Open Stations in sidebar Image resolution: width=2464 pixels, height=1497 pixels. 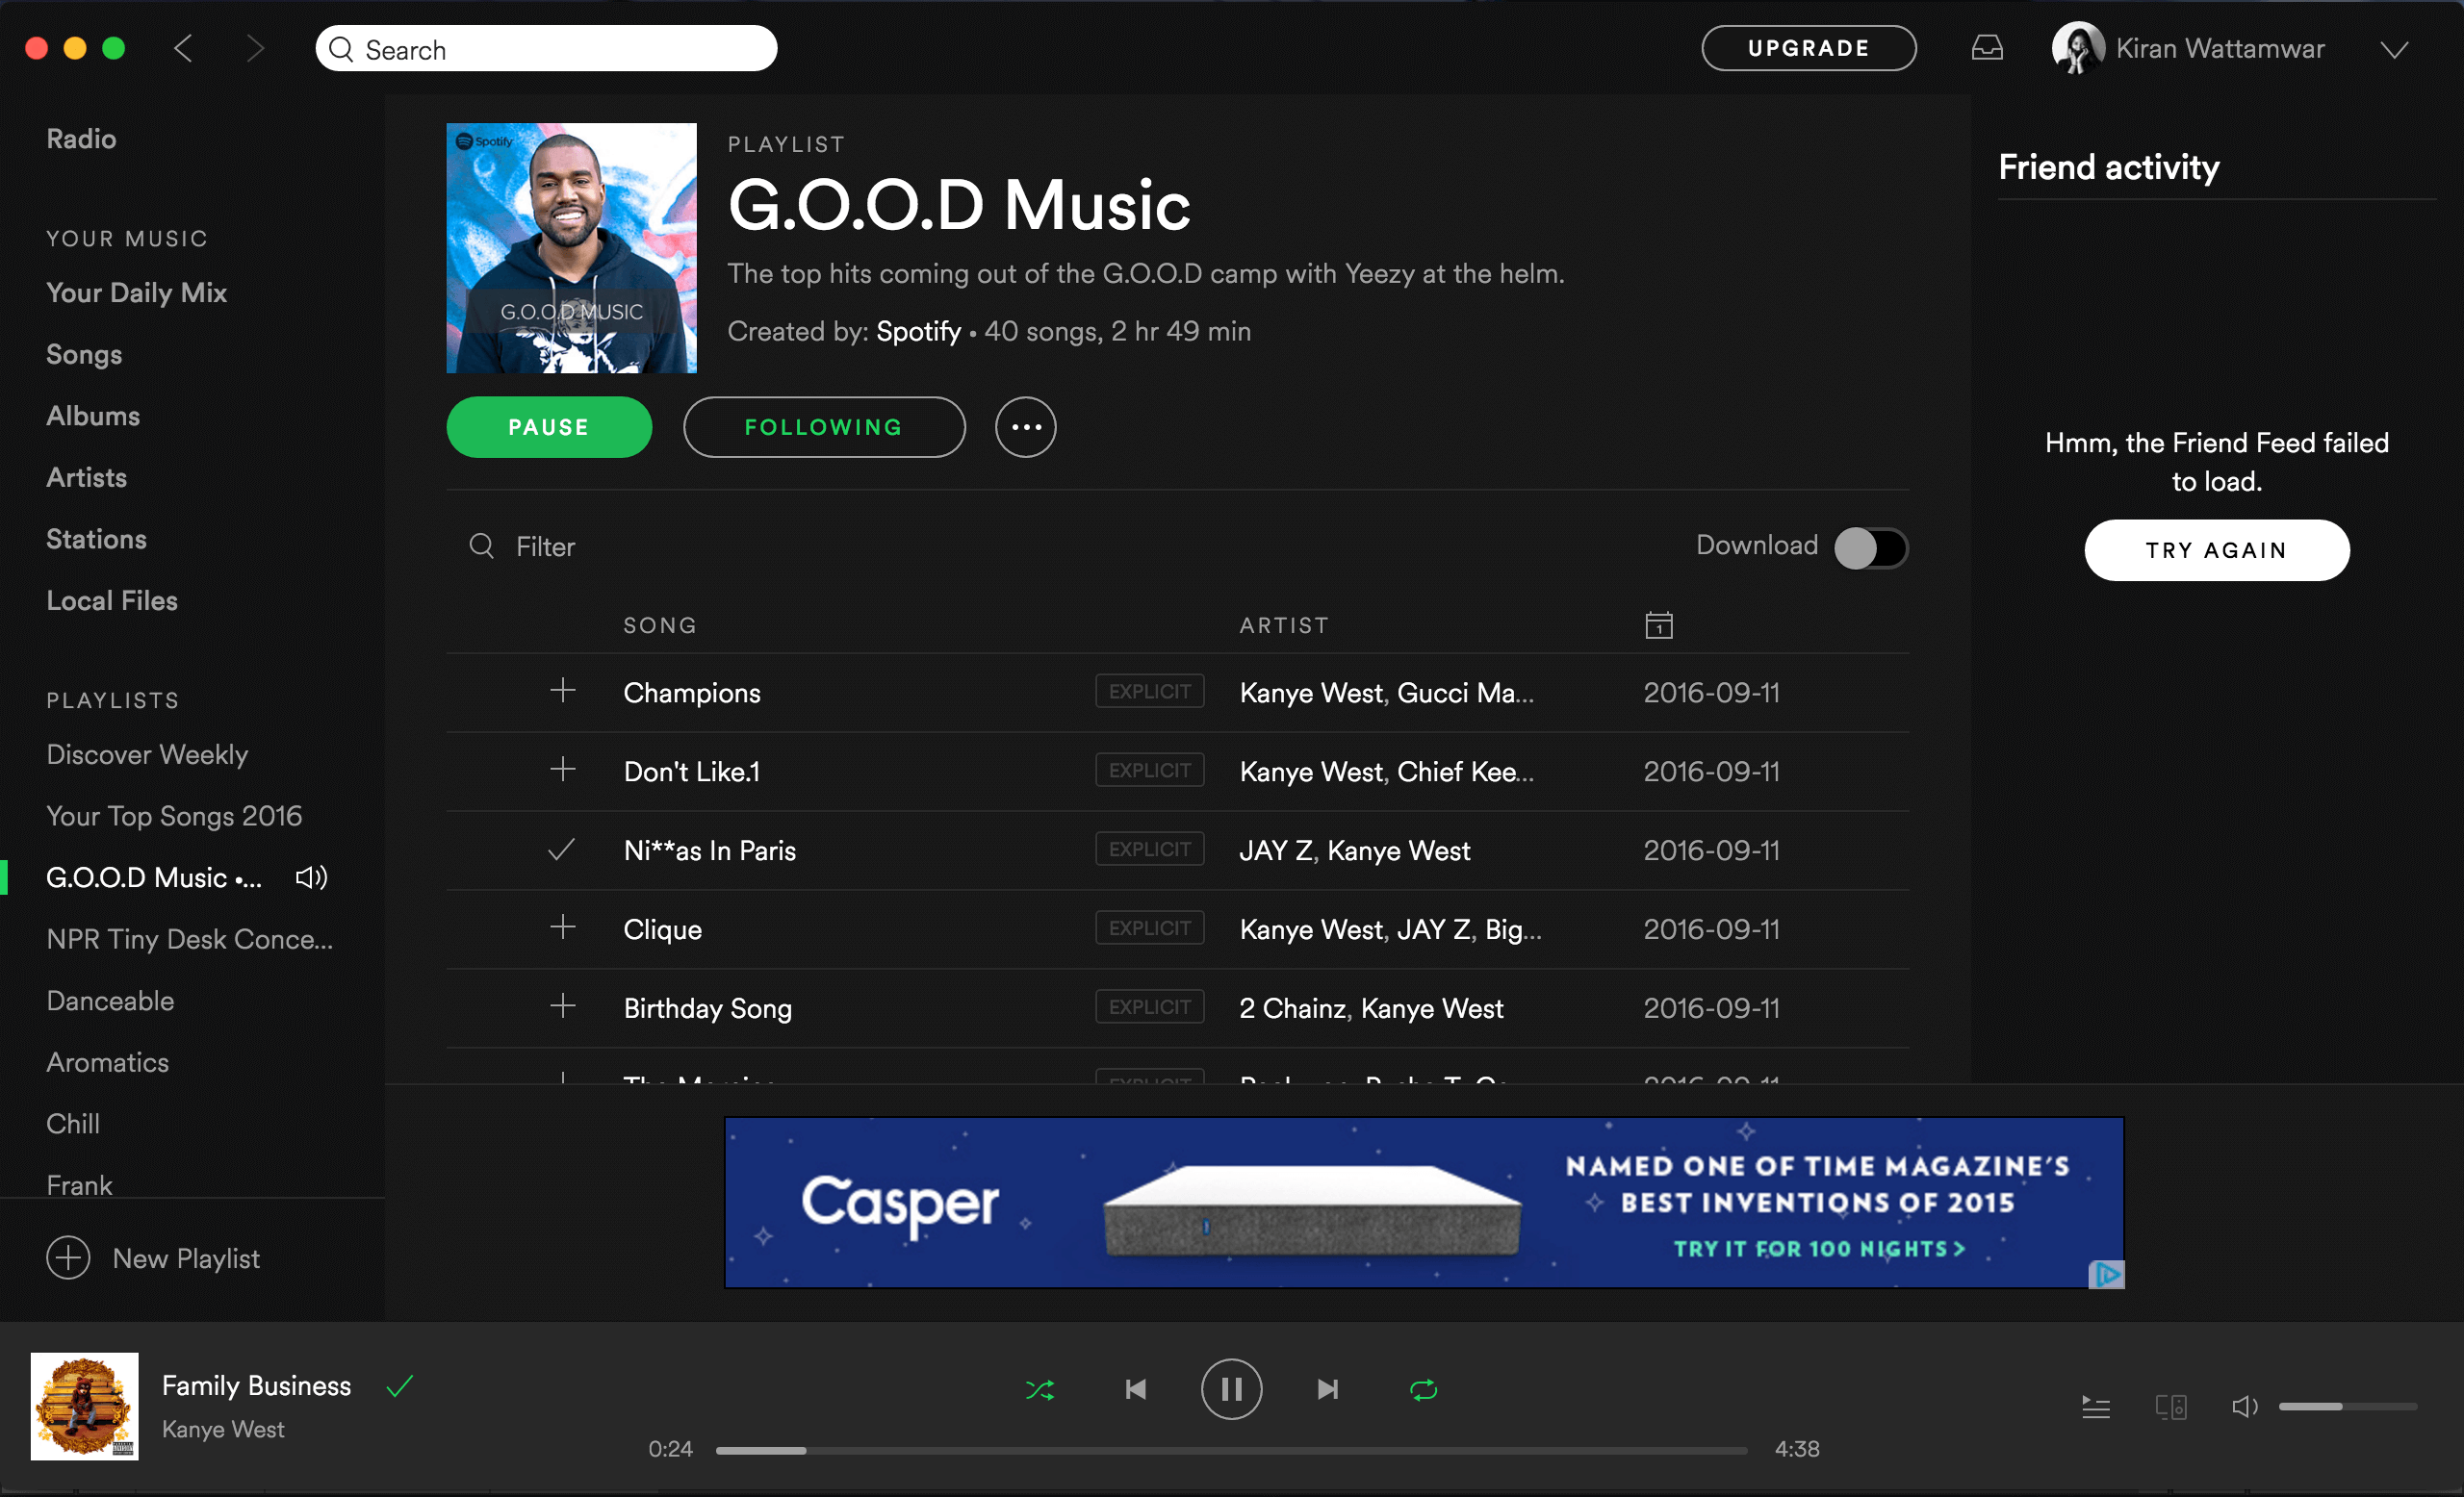(96, 539)
